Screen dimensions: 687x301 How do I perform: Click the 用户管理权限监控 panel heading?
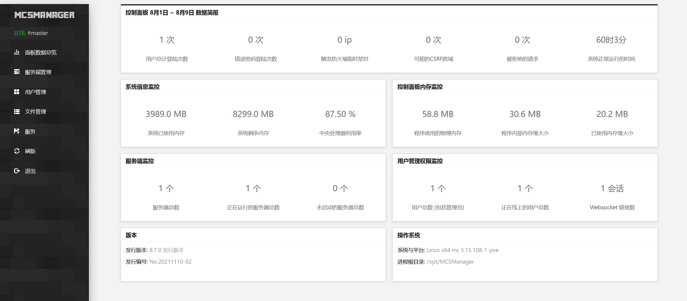click(420, 161)
